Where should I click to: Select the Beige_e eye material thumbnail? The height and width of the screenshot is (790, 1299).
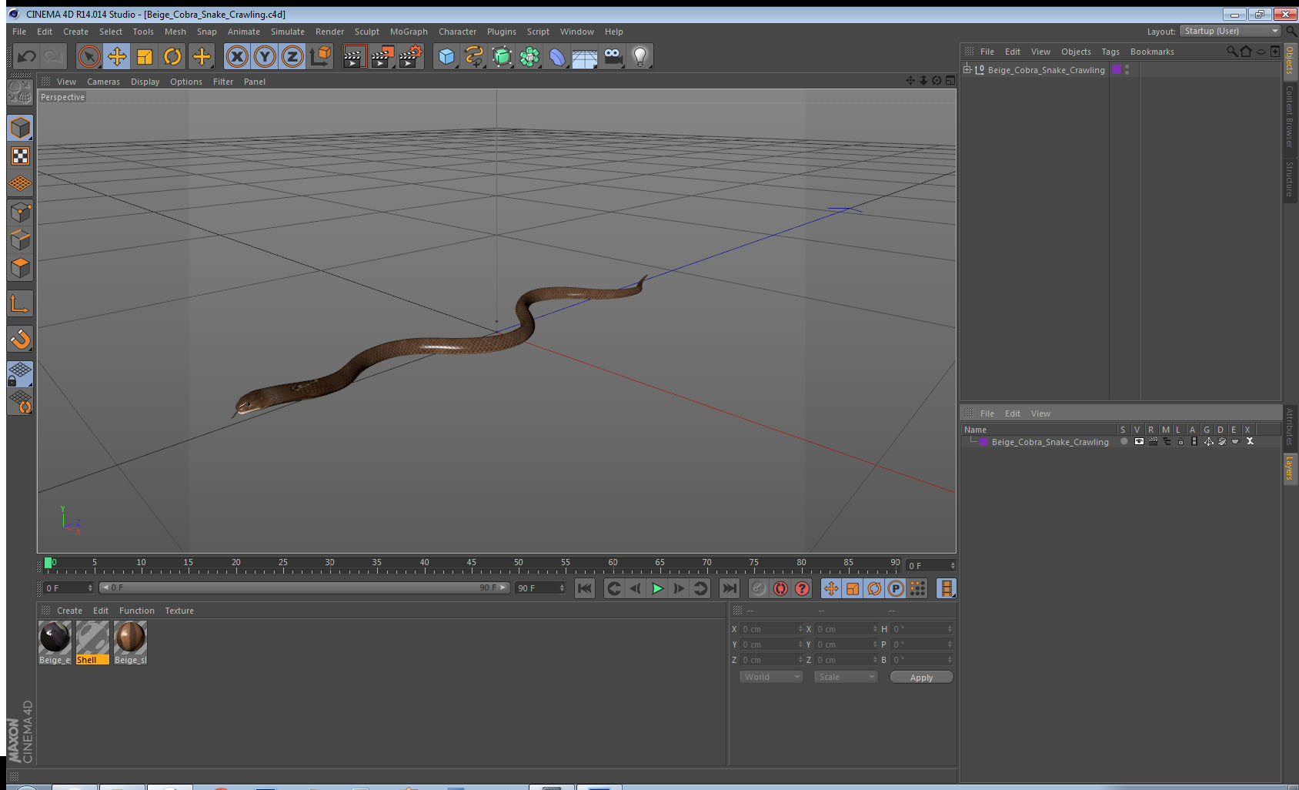tap(55, 642)
